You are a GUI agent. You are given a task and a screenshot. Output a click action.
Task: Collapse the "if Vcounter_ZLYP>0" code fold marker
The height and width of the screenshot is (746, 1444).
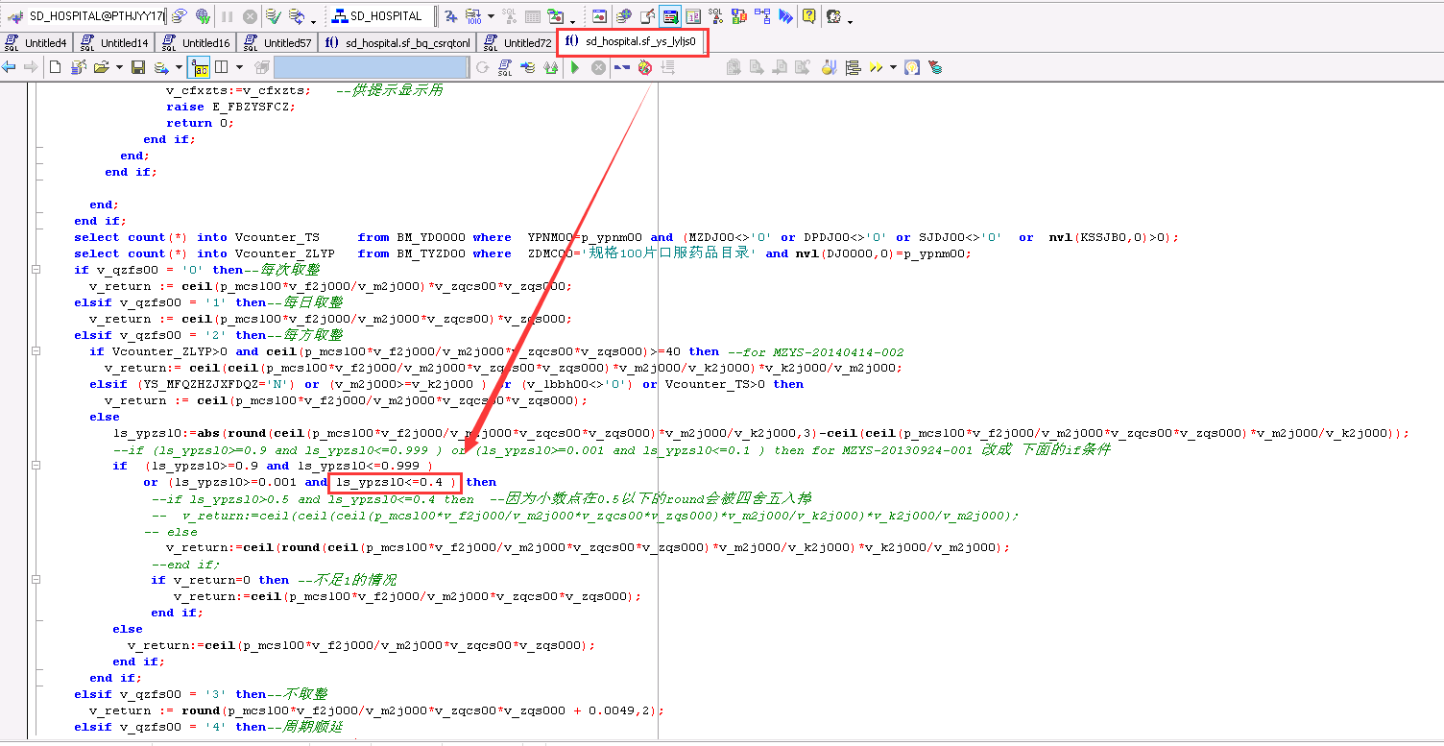tap(36, 351)
